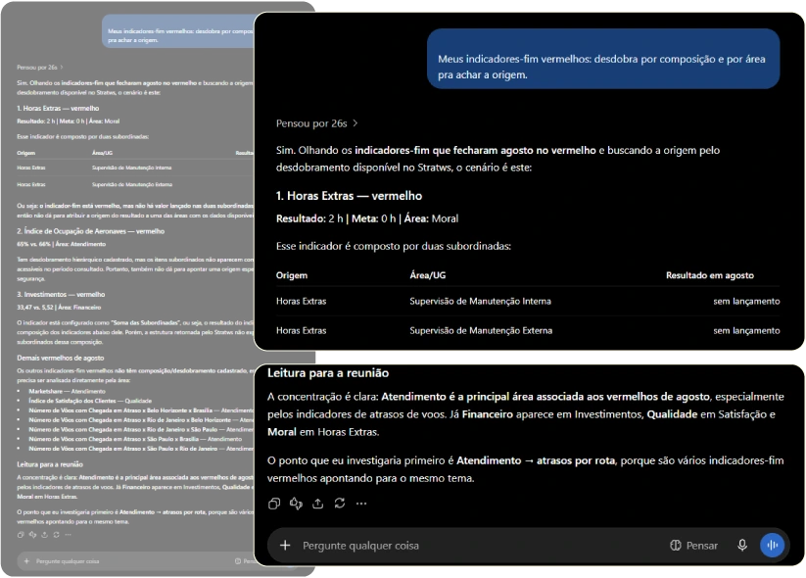Viewport: 806px width, 578px height.
Task: Click '1. Horas Extras — vermelho' heading in enlarged panel
Action: coord(349,196)
